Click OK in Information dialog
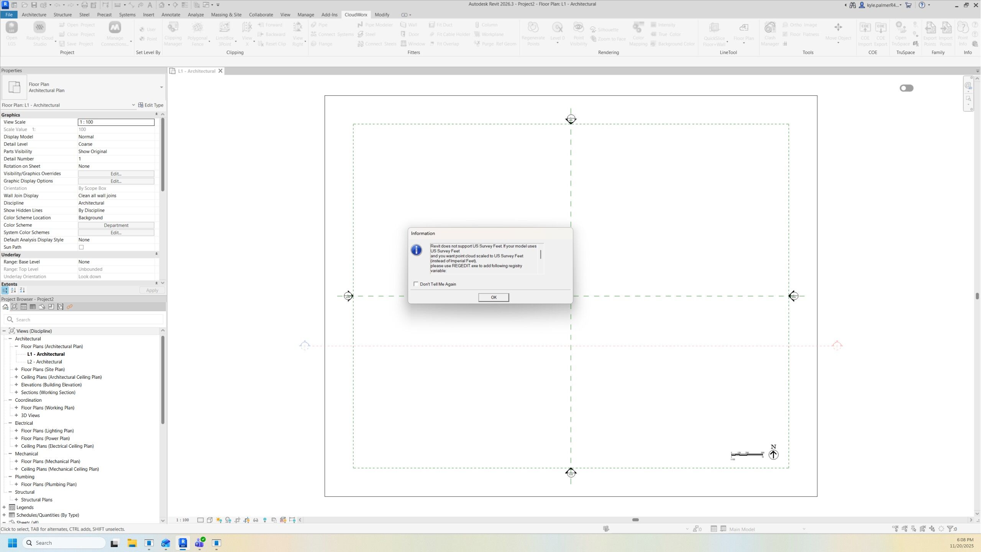981x552 pixels. coord(493,297)
